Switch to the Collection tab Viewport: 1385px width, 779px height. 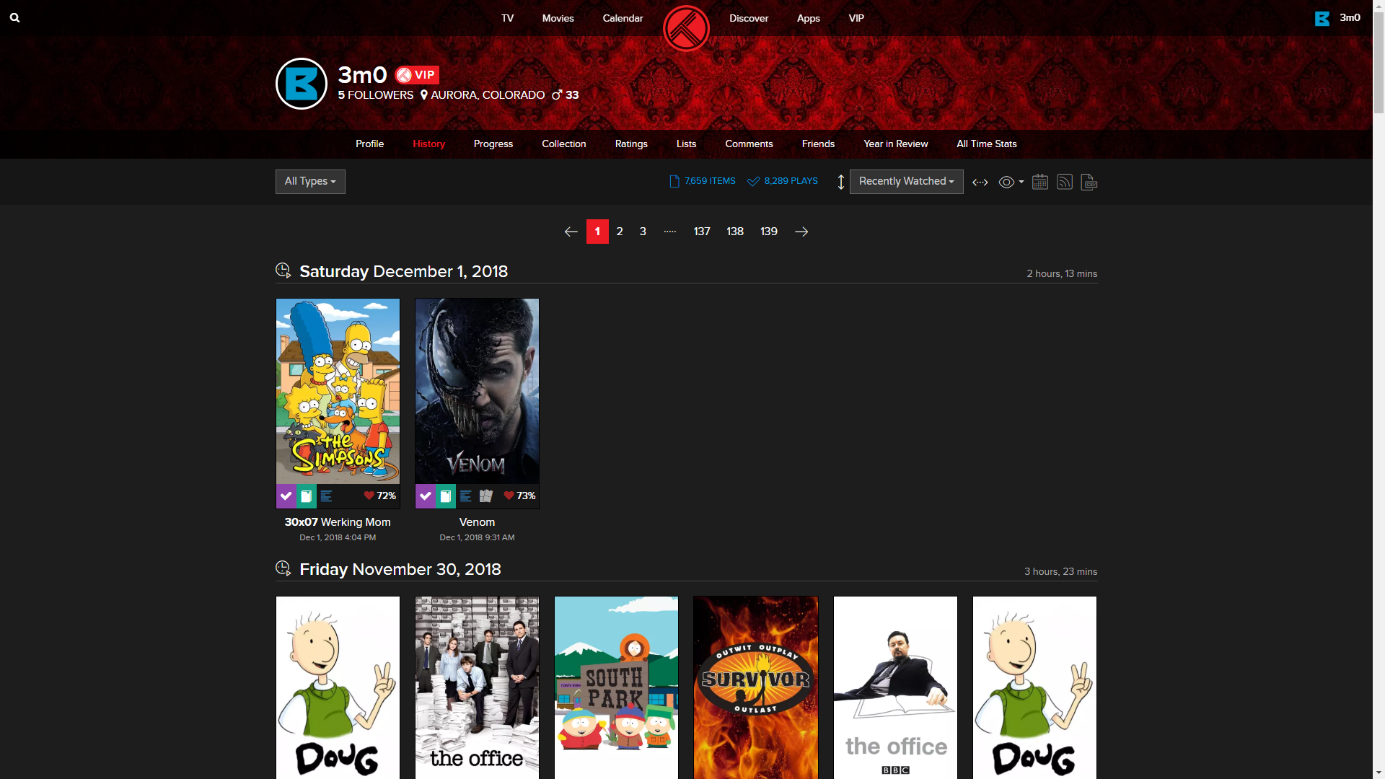pyautogui.click(x=564, y=144)
